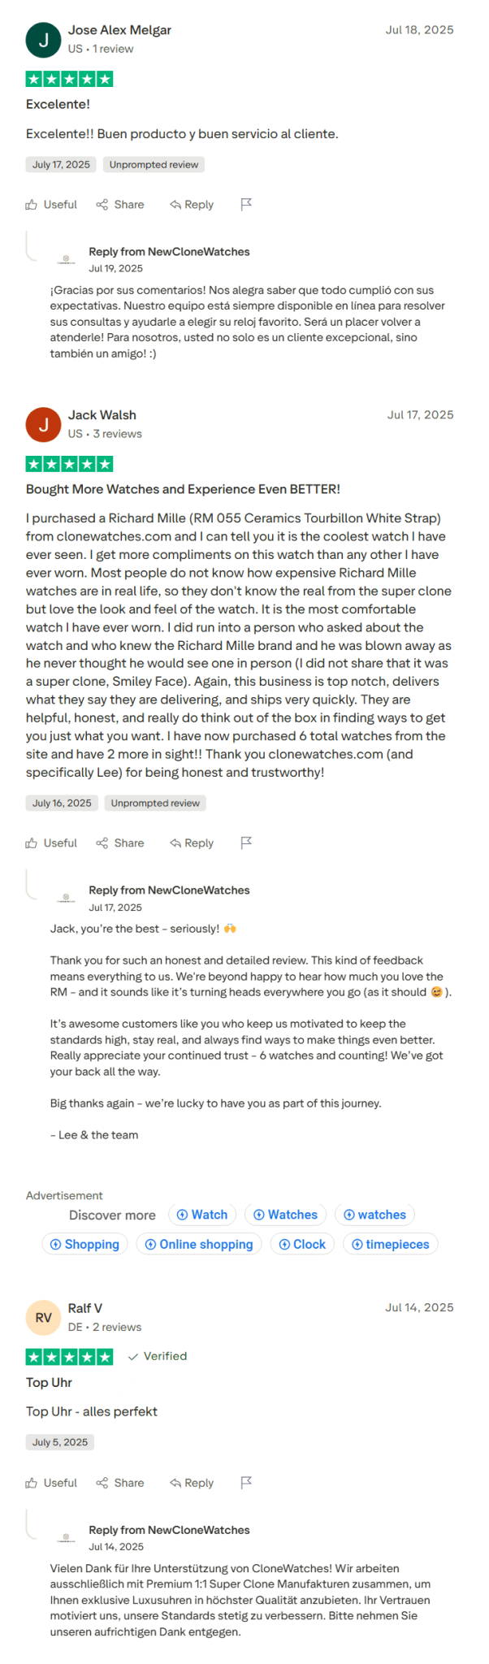Click the 'Clock' advertisement tag
The height and width of the screenshot is (1664, 489).
[x=301, y=1244]
